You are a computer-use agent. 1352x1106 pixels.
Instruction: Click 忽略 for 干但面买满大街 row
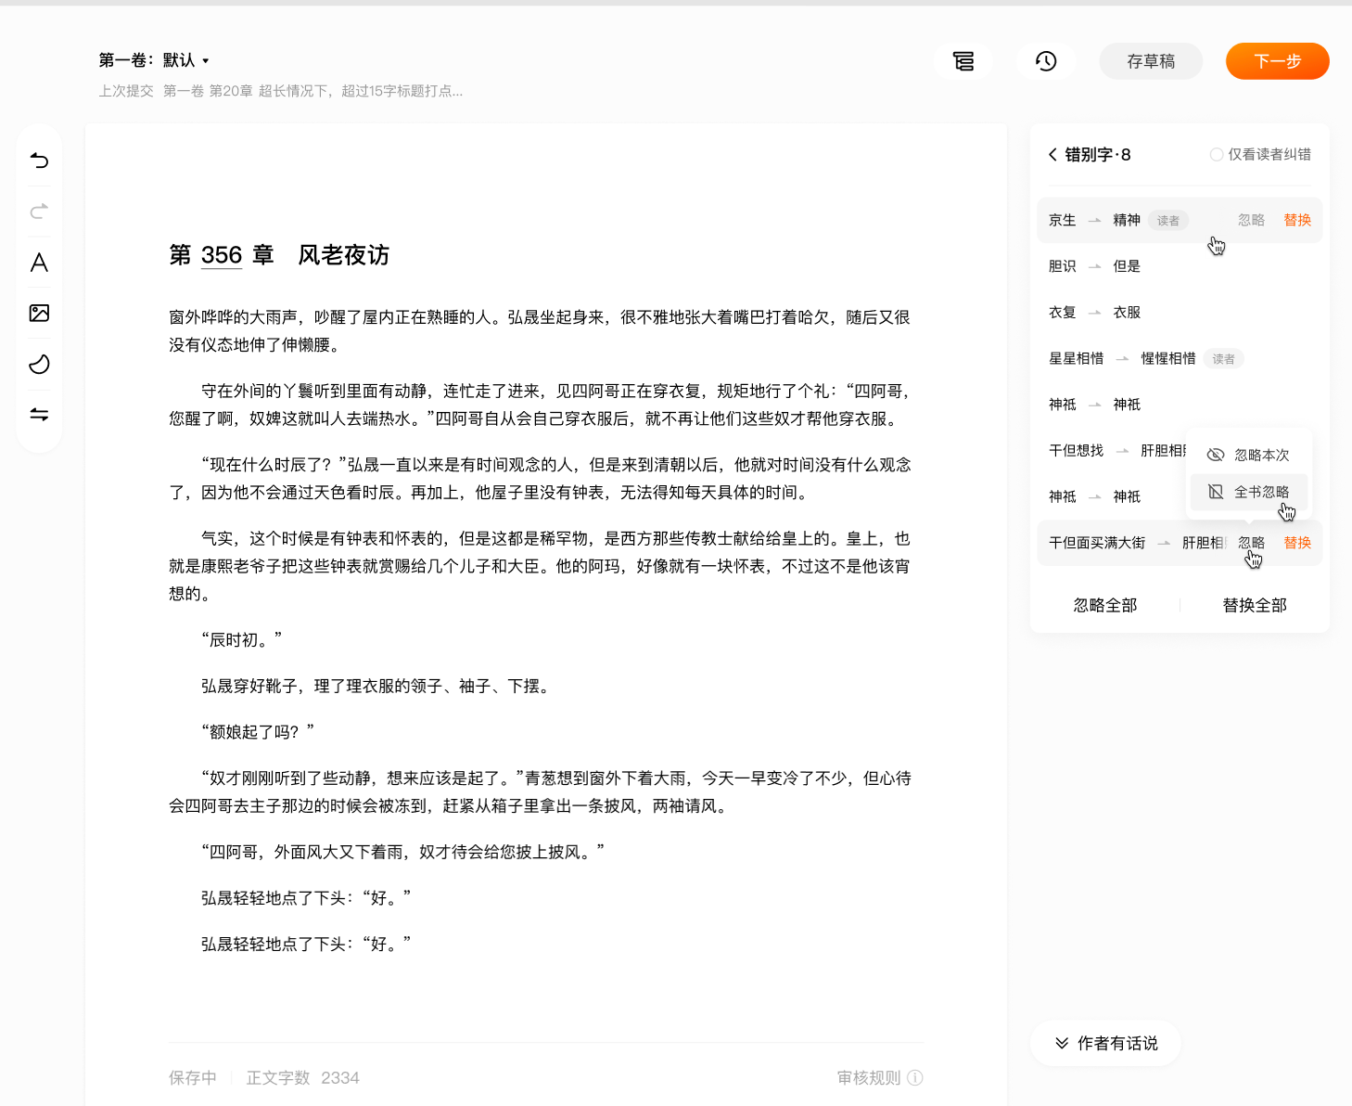pos(1251,543)
